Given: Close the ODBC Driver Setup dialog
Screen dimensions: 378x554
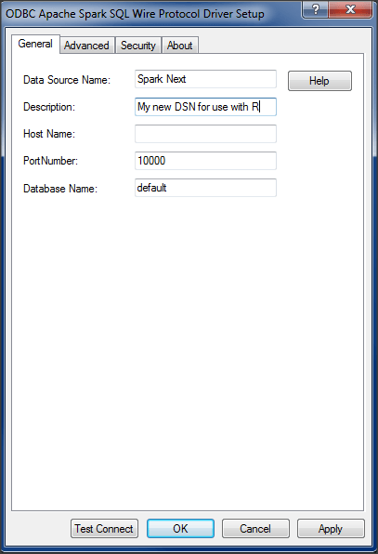Looking at the screenshot, I should [350, 9].
